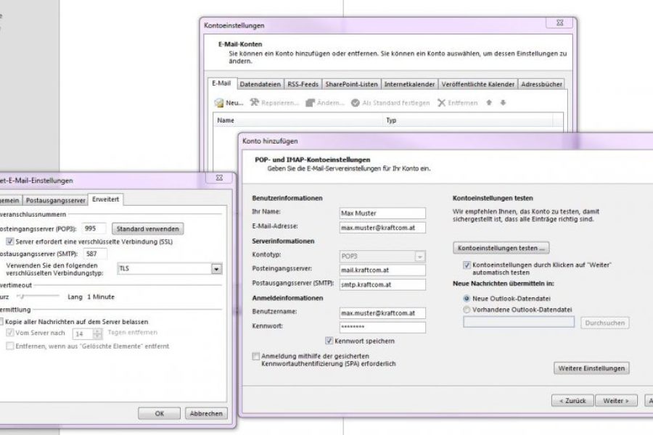Click Als Standard festlegen checkmark icon

pyautogui.click(x=356, y=103)
